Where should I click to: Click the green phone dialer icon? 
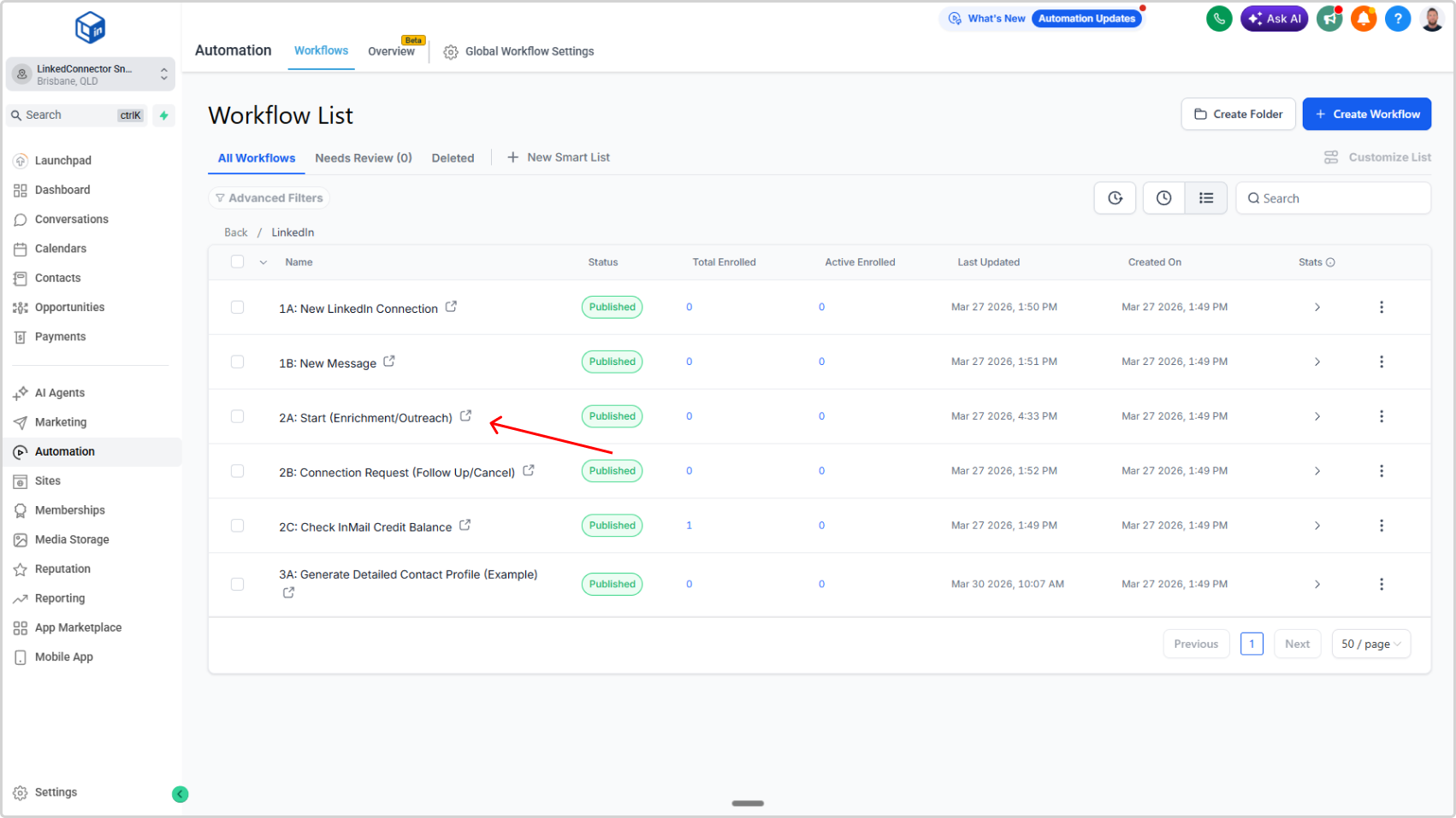coord(1218,19)
